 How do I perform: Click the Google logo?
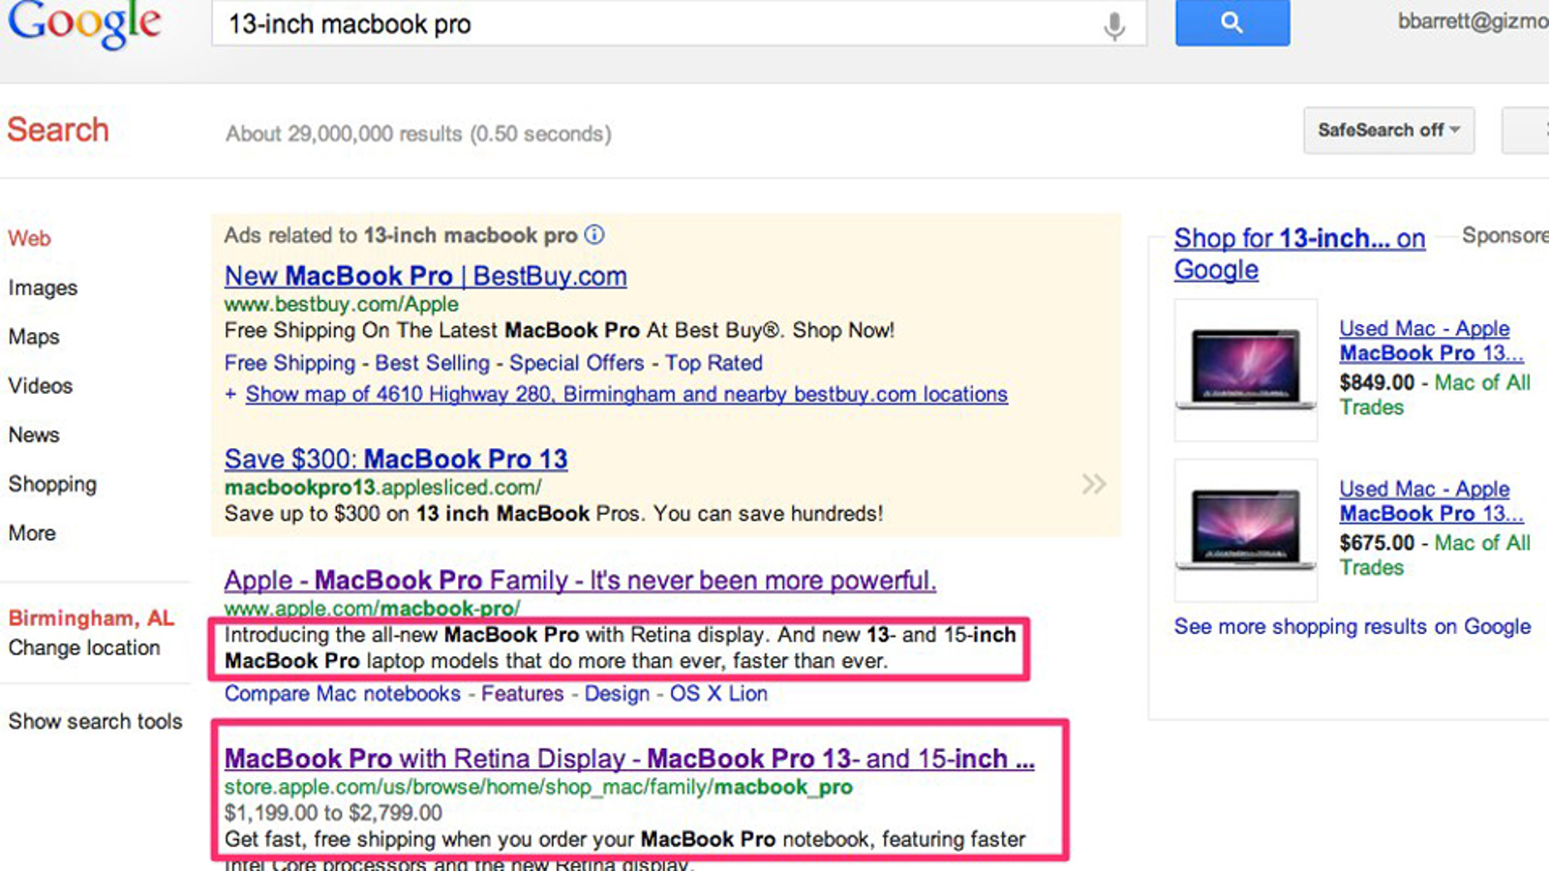[84, 22]
